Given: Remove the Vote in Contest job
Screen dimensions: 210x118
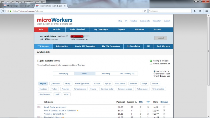Looking at the screenshot, I should click(164, 110).
